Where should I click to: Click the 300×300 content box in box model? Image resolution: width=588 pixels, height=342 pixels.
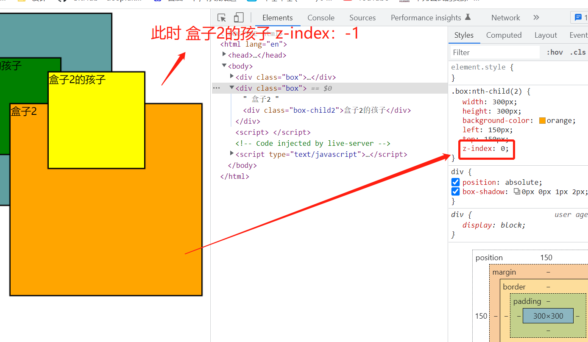548,316
